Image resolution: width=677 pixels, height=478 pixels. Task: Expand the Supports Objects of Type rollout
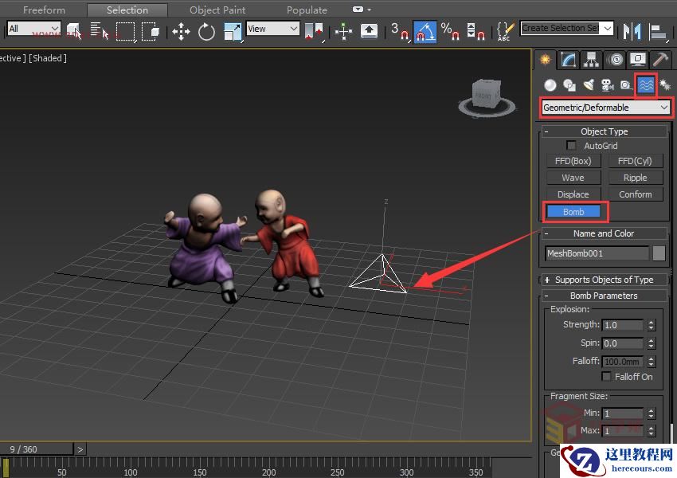pos(604,280)
